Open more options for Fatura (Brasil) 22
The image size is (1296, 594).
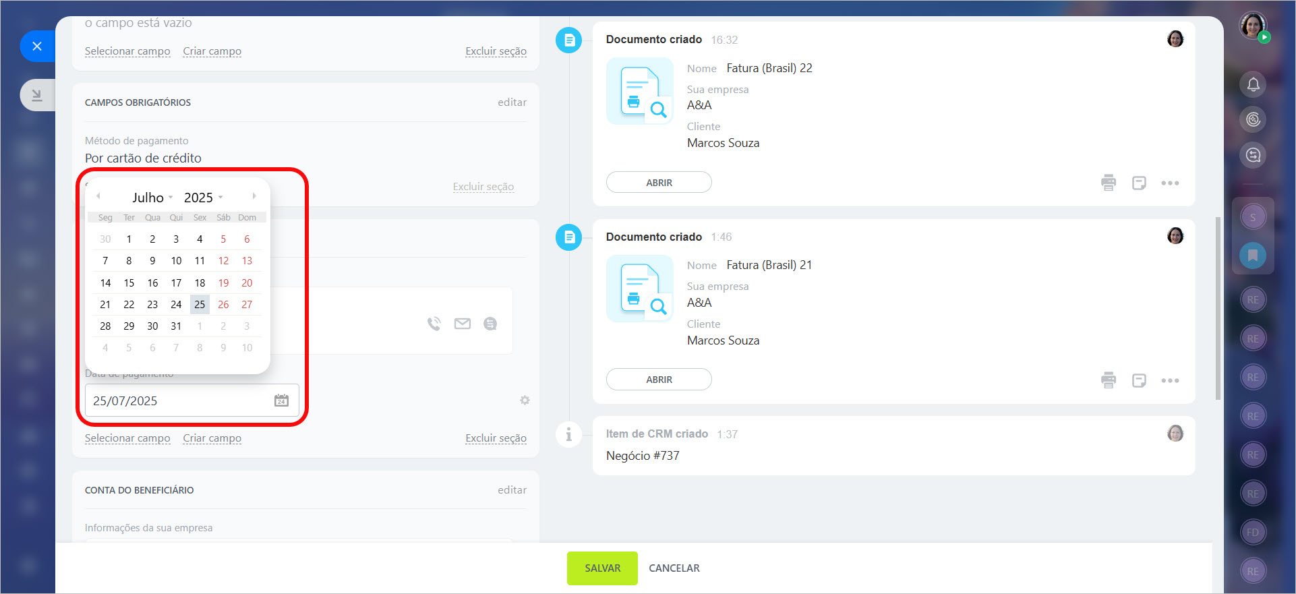click(1170, 183)
